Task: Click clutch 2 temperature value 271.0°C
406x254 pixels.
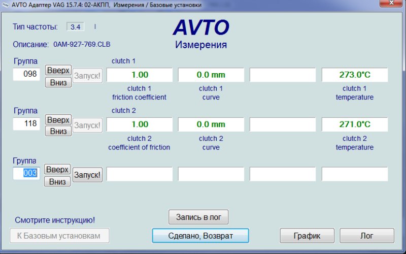Action: [x=355, y=124]
